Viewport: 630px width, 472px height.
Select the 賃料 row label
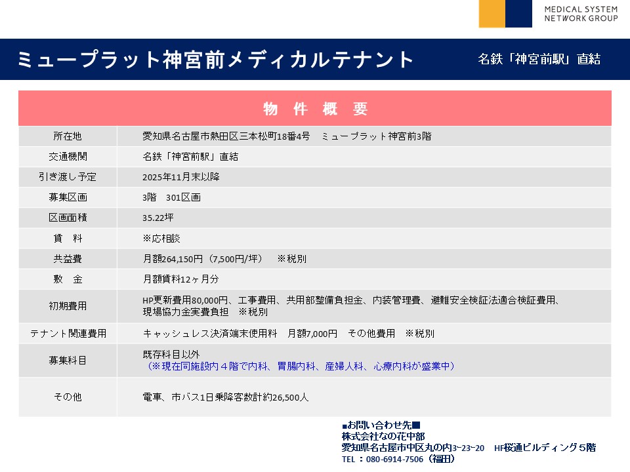(x=68, y=239)
